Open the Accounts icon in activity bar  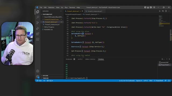[x=38, y=71]
